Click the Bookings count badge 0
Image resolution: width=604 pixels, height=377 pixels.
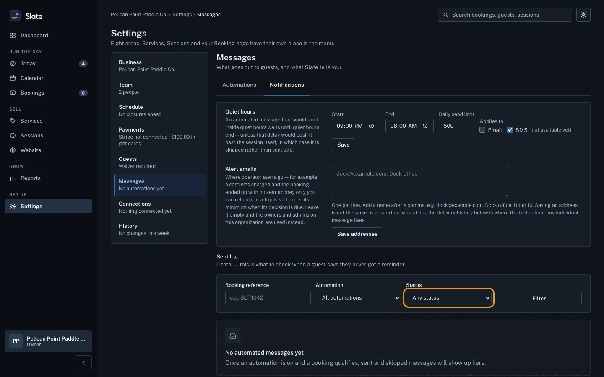pos(83,93)
